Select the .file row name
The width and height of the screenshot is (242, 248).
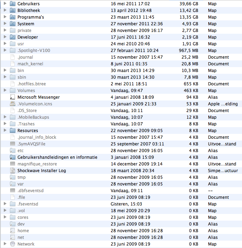[x=21, y=197]
